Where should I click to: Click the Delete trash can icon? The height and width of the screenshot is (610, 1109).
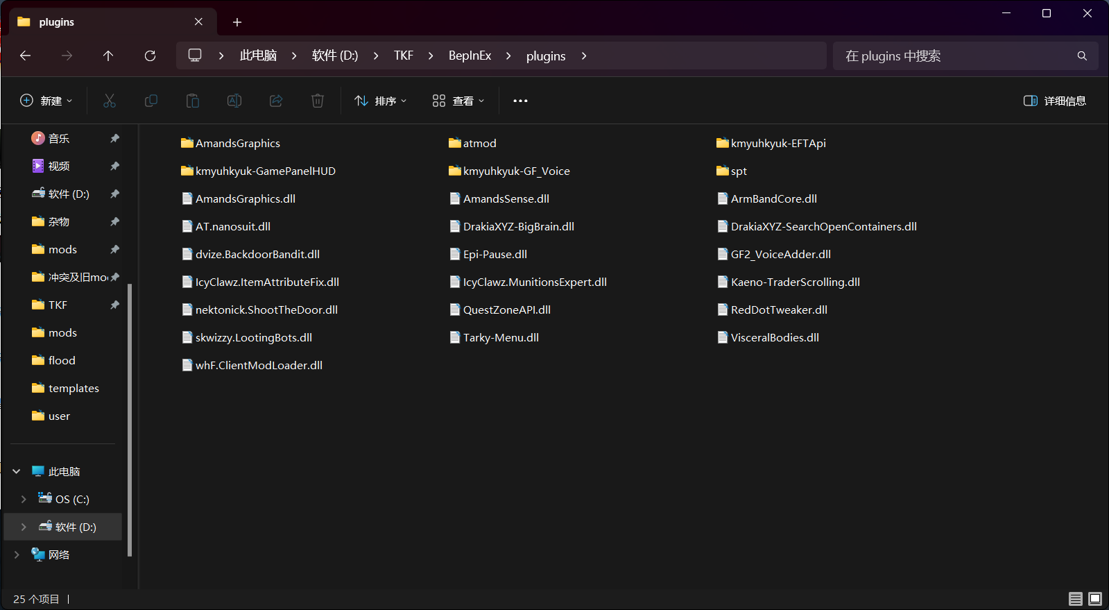tap(318, 101)
